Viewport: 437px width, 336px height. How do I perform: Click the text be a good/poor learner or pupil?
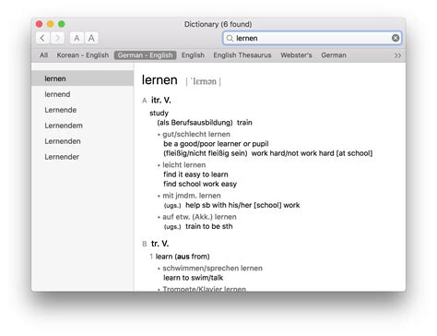coord(216,144)
